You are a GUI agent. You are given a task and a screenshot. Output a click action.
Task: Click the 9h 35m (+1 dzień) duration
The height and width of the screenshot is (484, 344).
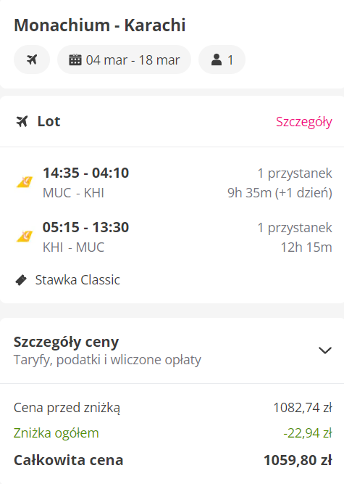tap(280, 193)
